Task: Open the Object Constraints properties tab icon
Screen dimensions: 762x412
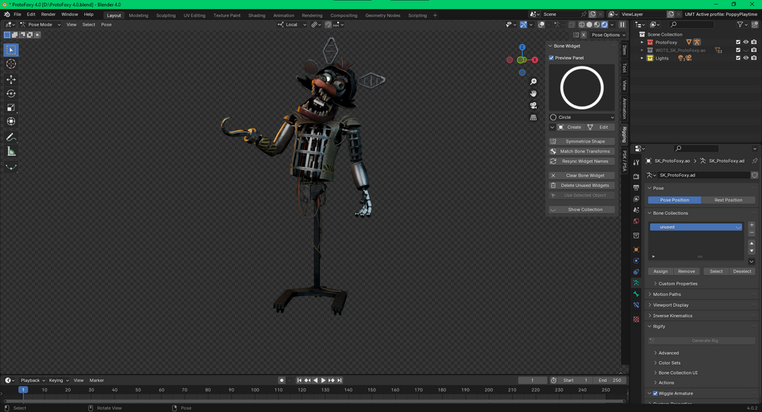Action: [636, 272]
